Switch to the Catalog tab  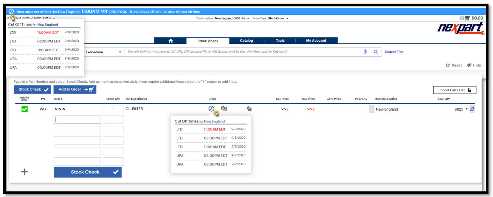[246, 41]
